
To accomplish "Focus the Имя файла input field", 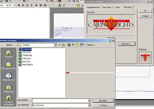I will (x=60, y=100).
